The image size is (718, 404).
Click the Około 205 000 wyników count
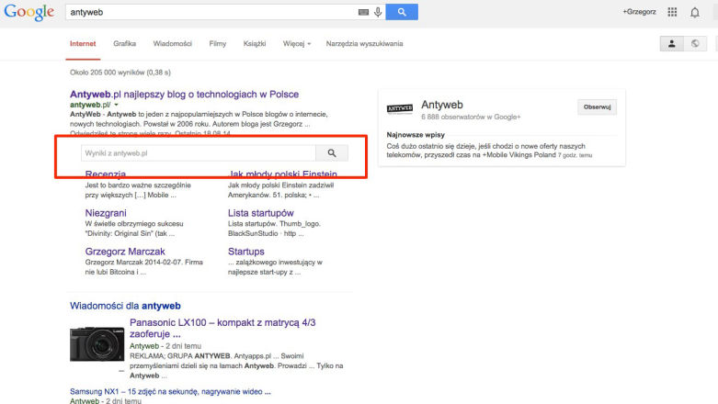click(x=120, y=73)
